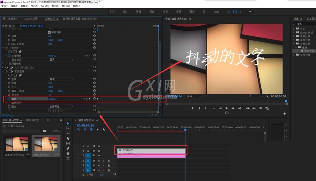The height and width of the screenshot is (181, 316).
Task: Open the 文件(F) menu
Action: coord(5,6)
